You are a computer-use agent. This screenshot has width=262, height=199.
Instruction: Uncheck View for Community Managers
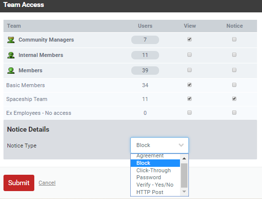click(189, 40)
